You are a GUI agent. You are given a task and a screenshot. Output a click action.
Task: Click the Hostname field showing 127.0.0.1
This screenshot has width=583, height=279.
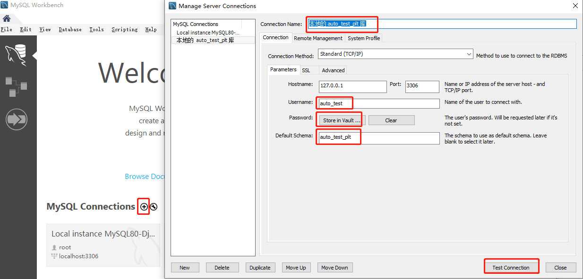(352, 86)
